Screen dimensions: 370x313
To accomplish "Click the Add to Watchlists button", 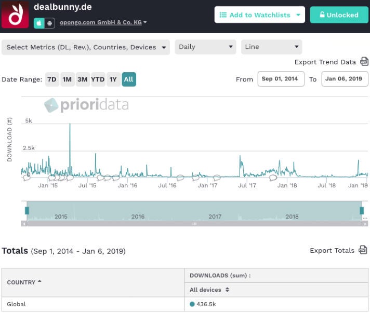I will click(x=259, y=15).
